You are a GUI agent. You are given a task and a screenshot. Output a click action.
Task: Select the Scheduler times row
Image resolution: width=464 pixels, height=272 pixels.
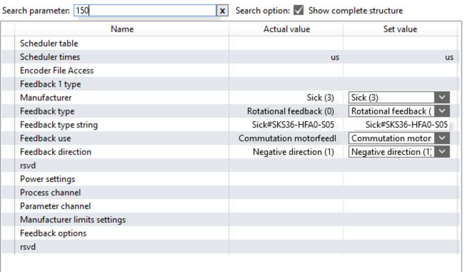pyautogui.click(x=50, y=57)
